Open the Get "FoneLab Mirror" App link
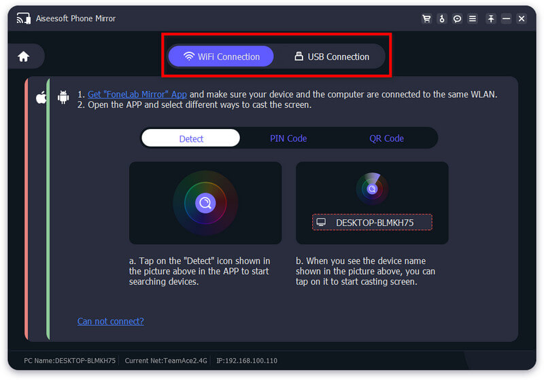The height and width of the screenshot is (380, 544). tap(137, 94)
